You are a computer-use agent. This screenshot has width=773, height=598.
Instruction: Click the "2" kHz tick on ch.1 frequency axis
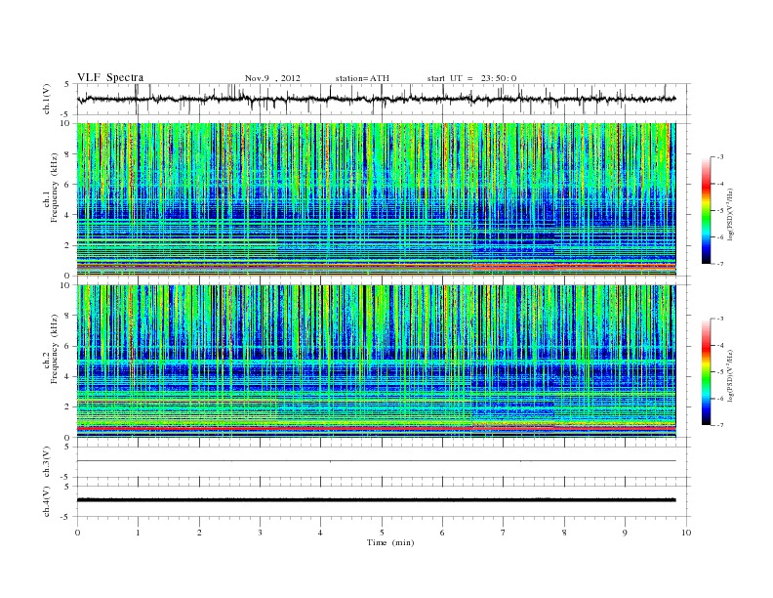point(68,245)
